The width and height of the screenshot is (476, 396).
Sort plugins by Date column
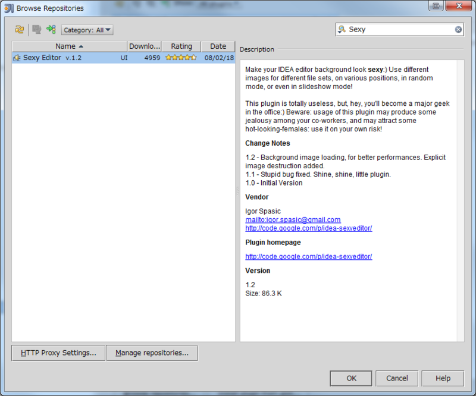point(218,46)
